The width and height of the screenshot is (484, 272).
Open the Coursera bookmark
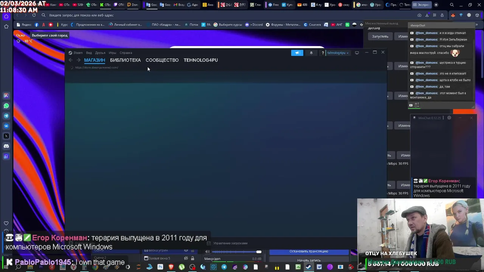(312, 25)
